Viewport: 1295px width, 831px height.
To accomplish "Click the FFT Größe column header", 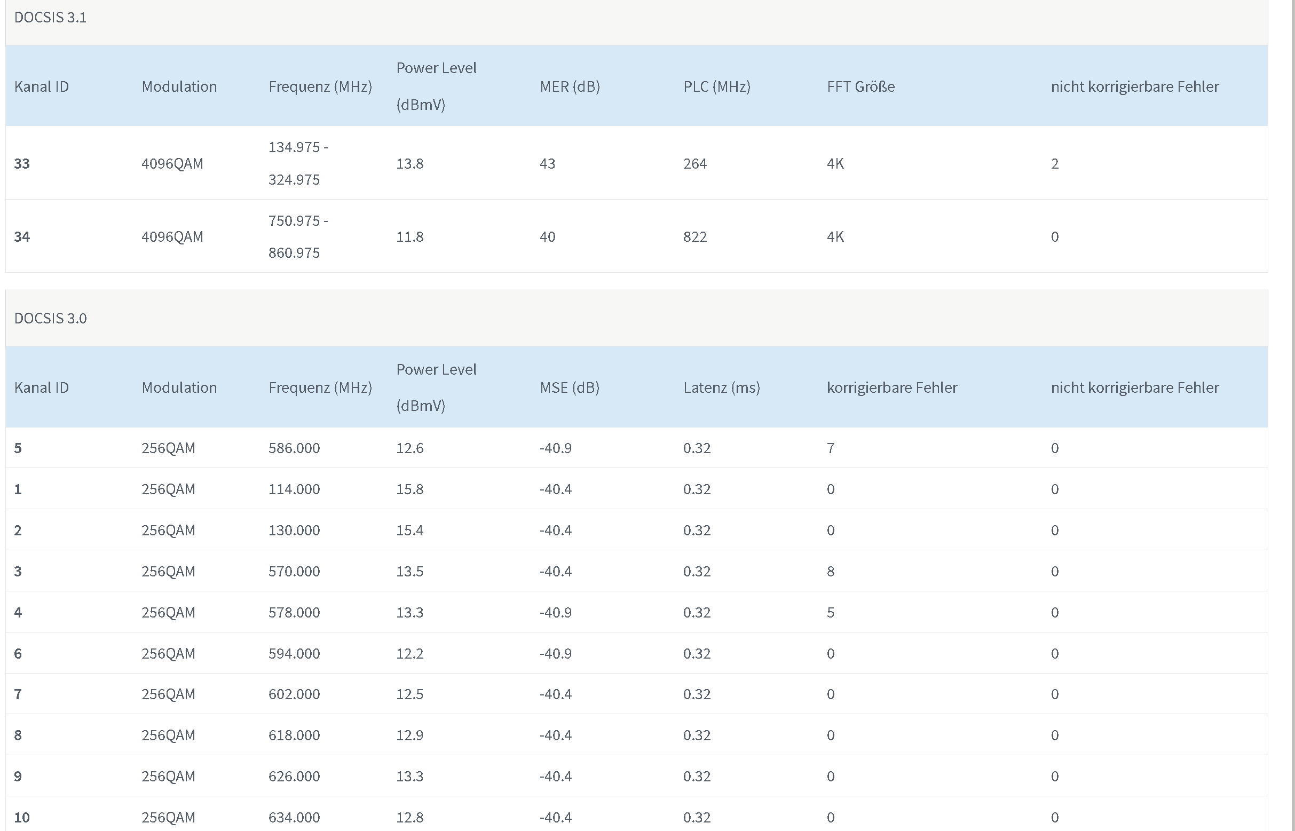I will 860,86.
